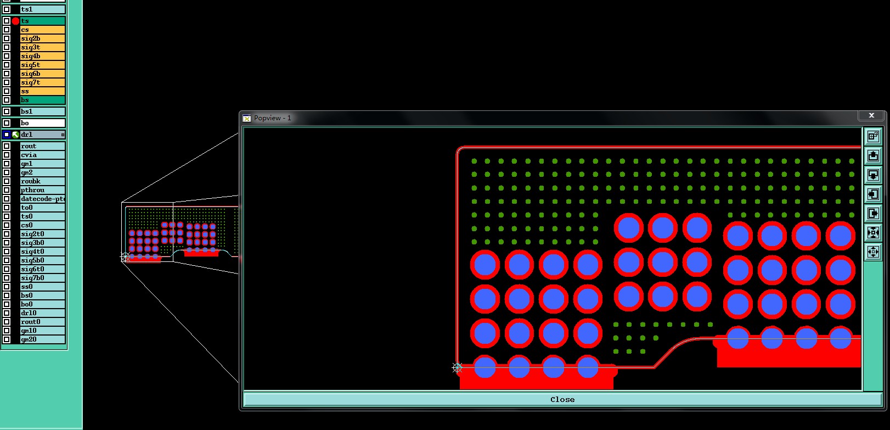Select the cs layer name
The height and width of the screenshot is (430, 890).
[43, 30]
